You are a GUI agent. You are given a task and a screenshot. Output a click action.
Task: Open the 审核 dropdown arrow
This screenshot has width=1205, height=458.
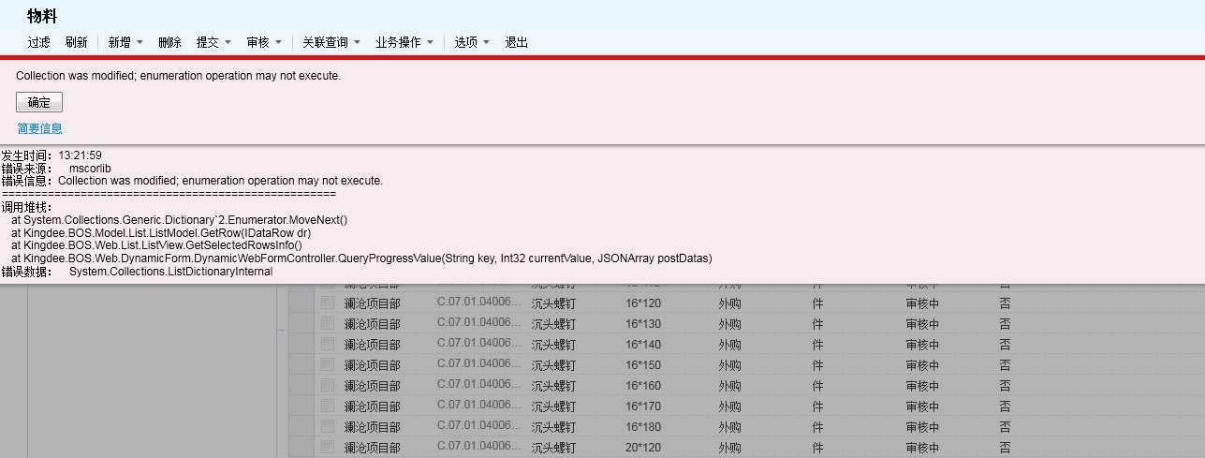(278, 43)
